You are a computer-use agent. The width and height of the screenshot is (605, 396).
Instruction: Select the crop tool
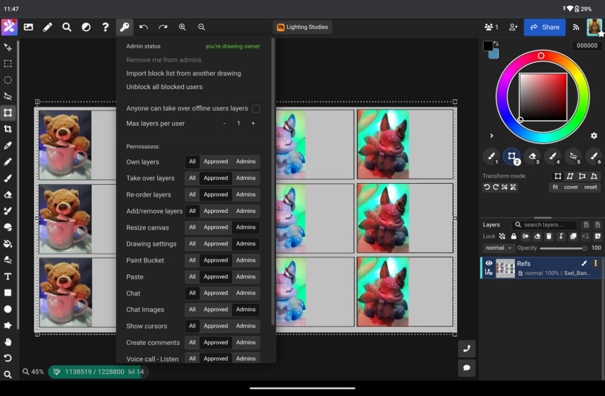tap(8, 129)
